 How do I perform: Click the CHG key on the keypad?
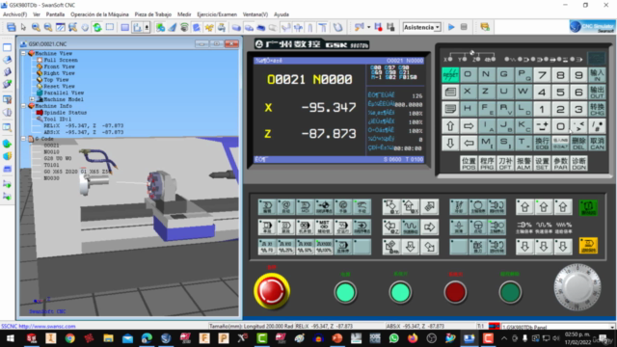[597, 109]
